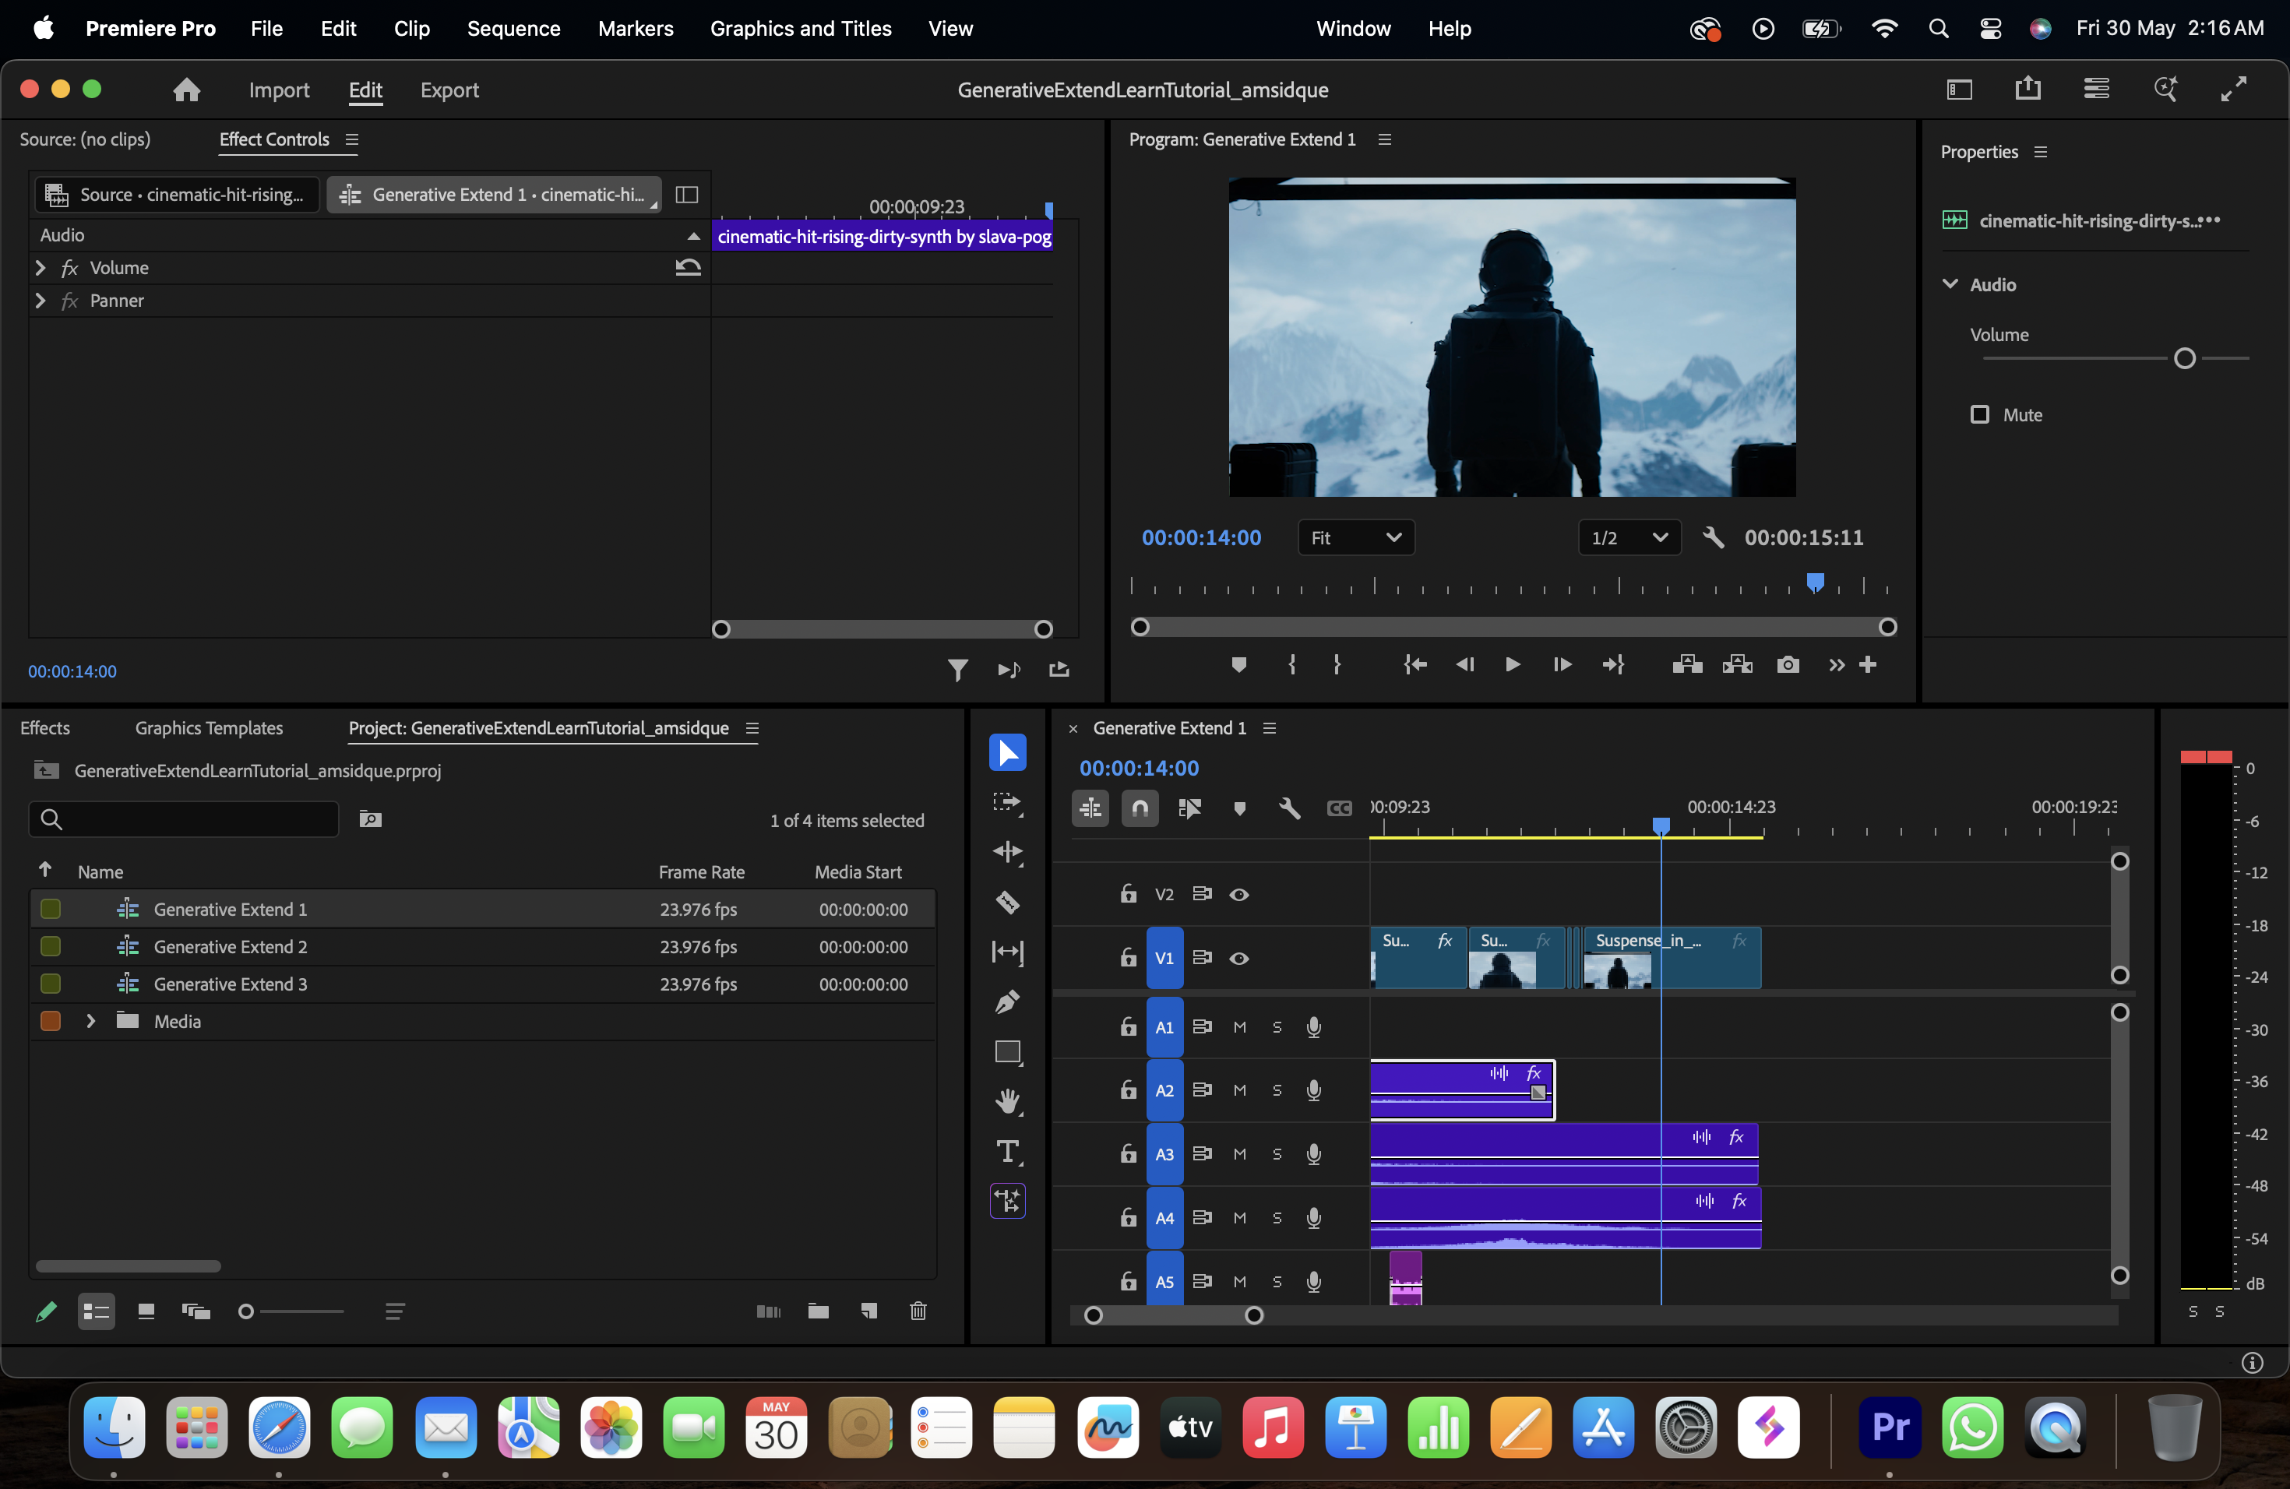Take a frame snapshot in the Program monitor
This screenshot has height=1489, width=2290.
click(1788, 664)
